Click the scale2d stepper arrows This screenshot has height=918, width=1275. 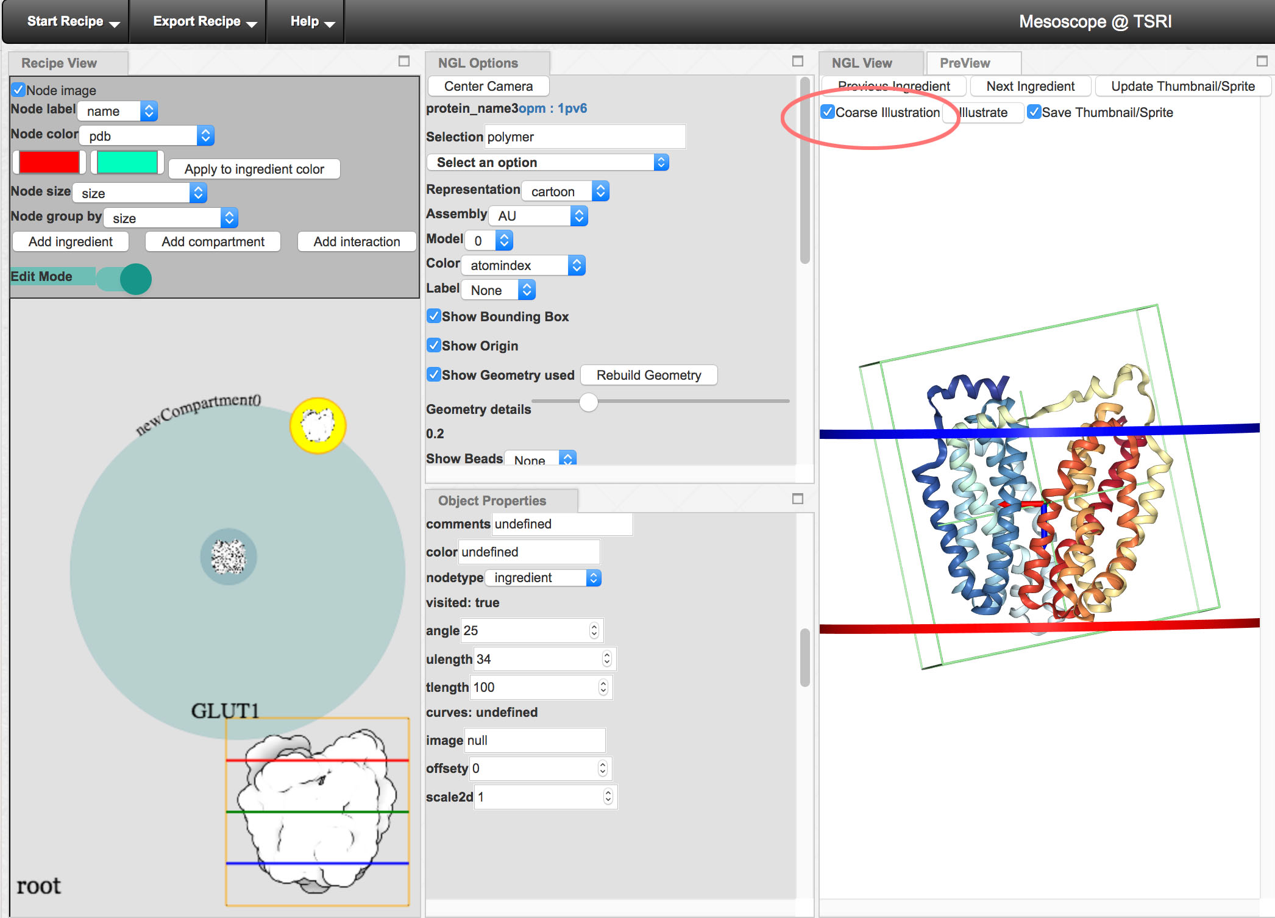[x=608, y=797]
